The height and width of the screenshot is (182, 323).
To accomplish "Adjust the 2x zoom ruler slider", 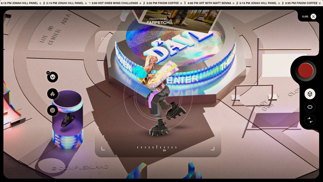I will 157,147.
